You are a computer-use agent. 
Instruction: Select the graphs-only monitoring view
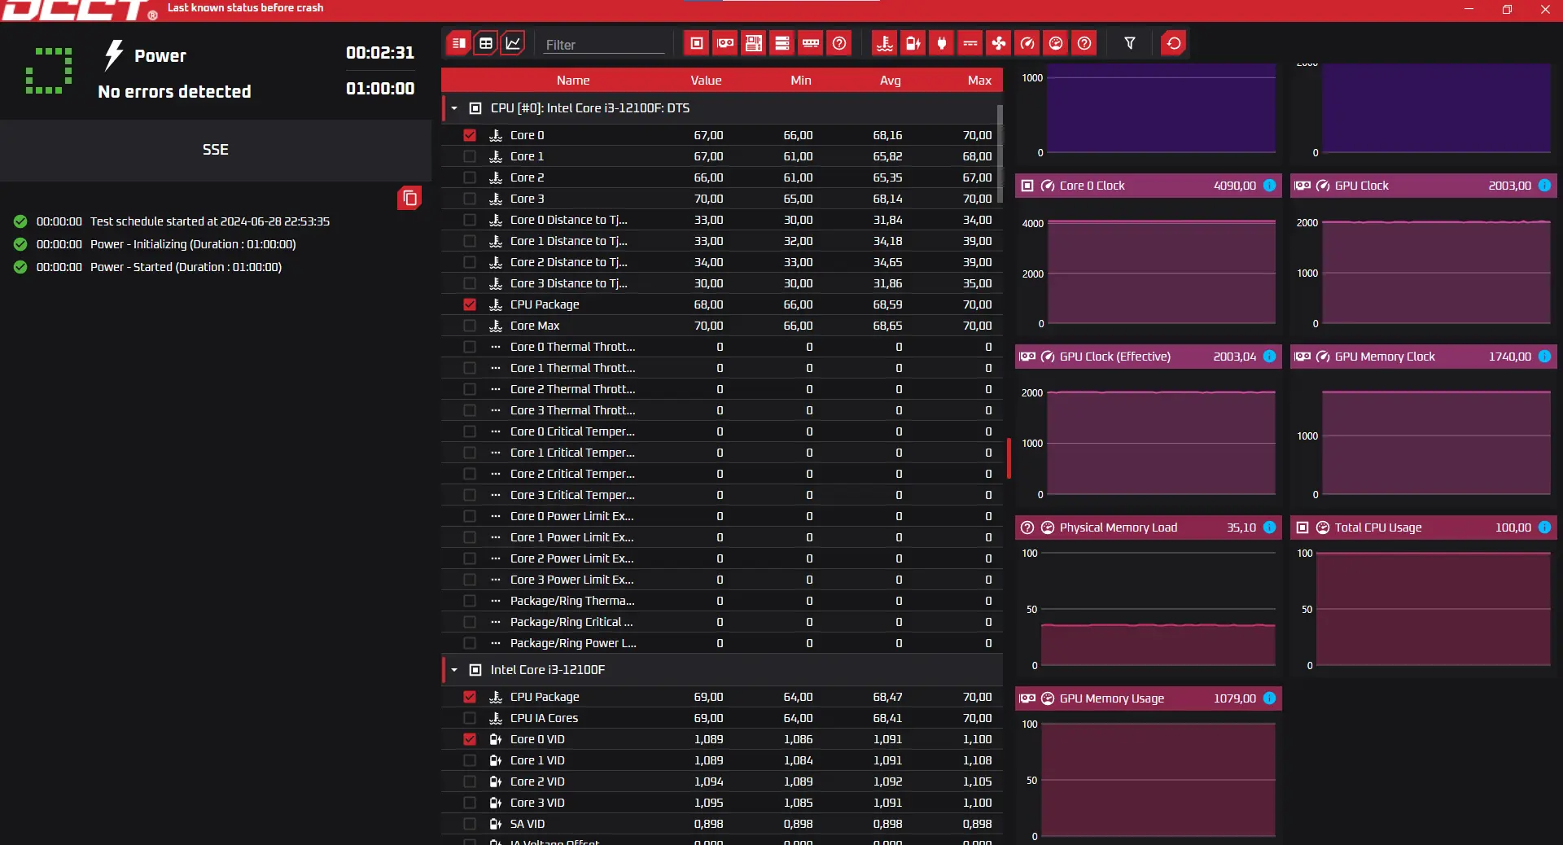(x=513, y=43)
